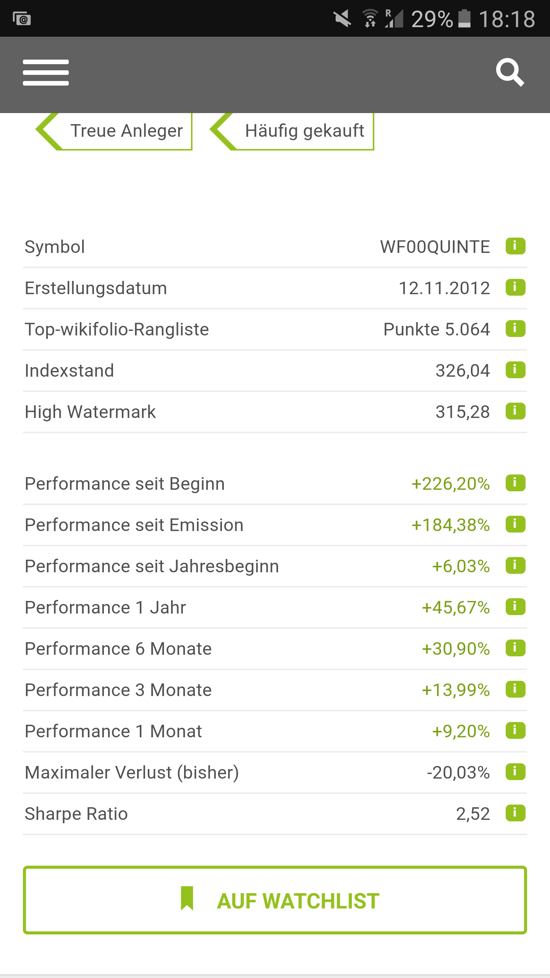Tap info icon for Top-wikifolio-Rangliste
Viewport: 550px width, 978px height.
(515, 329)
